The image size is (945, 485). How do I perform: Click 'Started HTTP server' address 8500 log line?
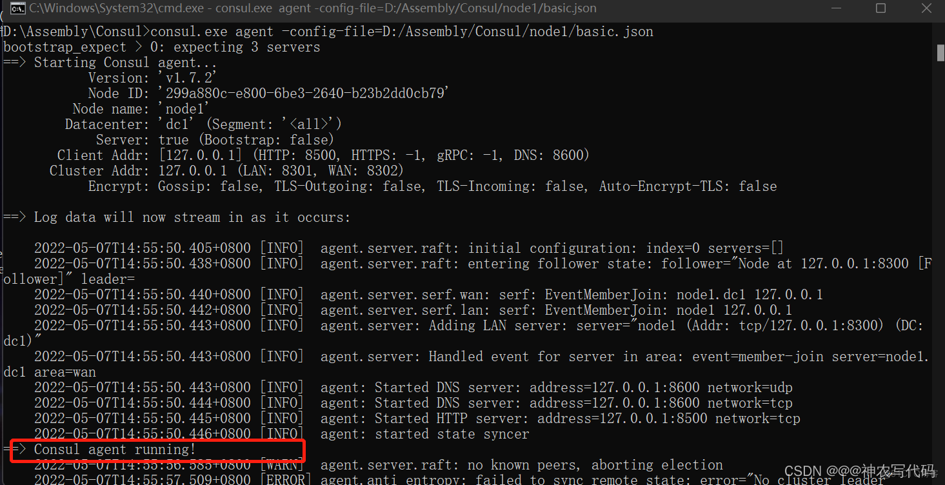point(417,419)
